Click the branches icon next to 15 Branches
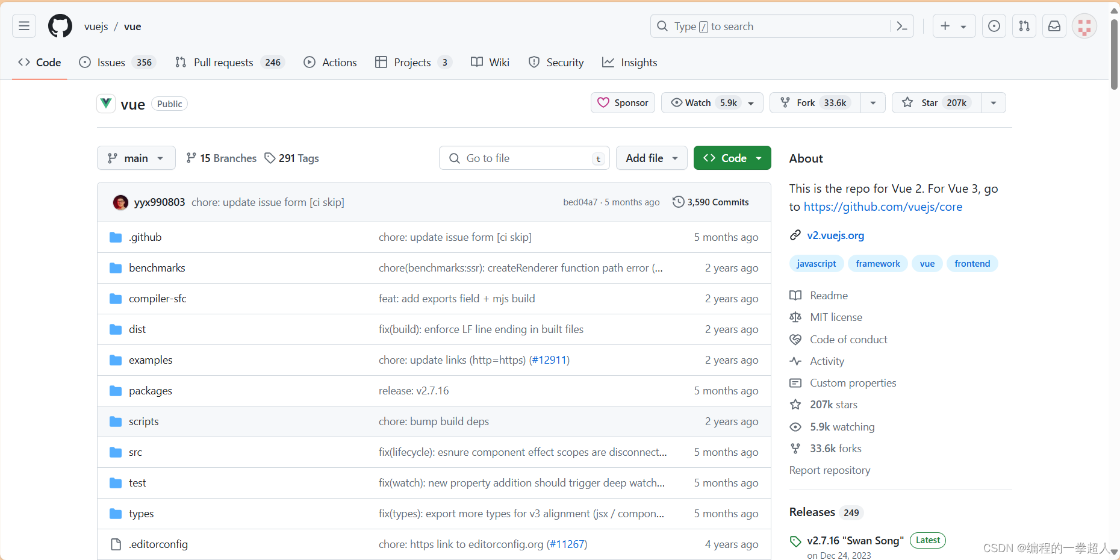This screenshot has width=1120, height=560. coord(191,158)
